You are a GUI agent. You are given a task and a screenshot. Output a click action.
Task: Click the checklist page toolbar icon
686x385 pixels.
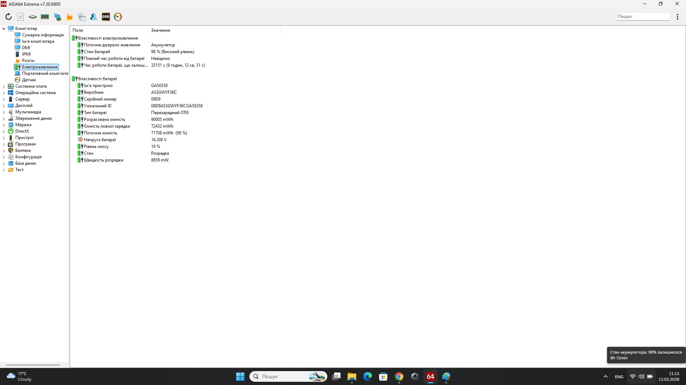tap(82, 17)
